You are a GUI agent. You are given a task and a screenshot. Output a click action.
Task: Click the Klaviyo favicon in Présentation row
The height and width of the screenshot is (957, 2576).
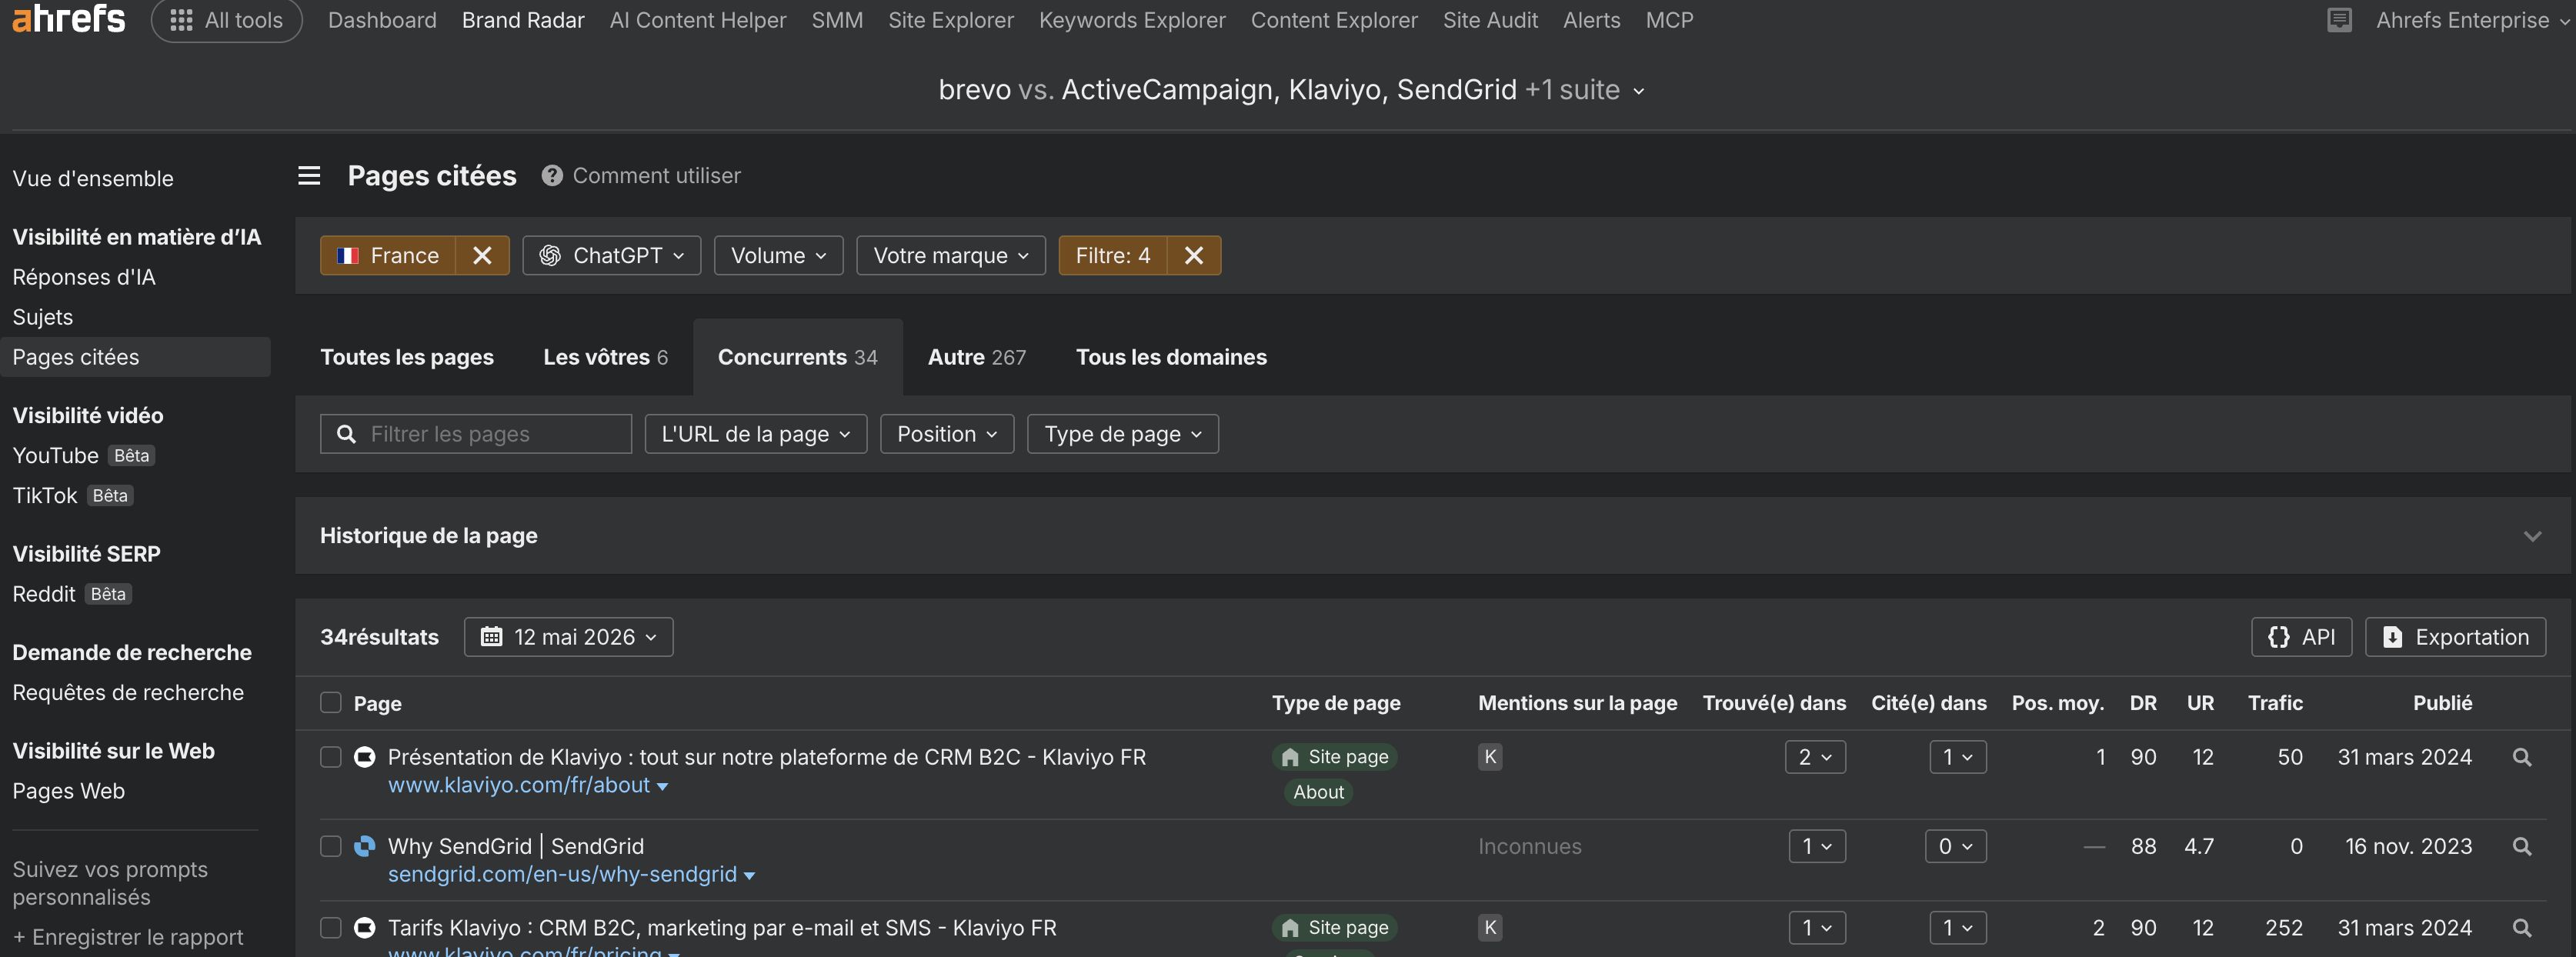(x=365, y=757)
